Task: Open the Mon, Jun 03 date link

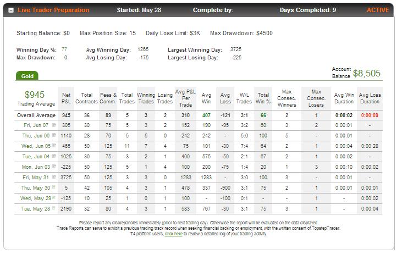Action: 36,167
